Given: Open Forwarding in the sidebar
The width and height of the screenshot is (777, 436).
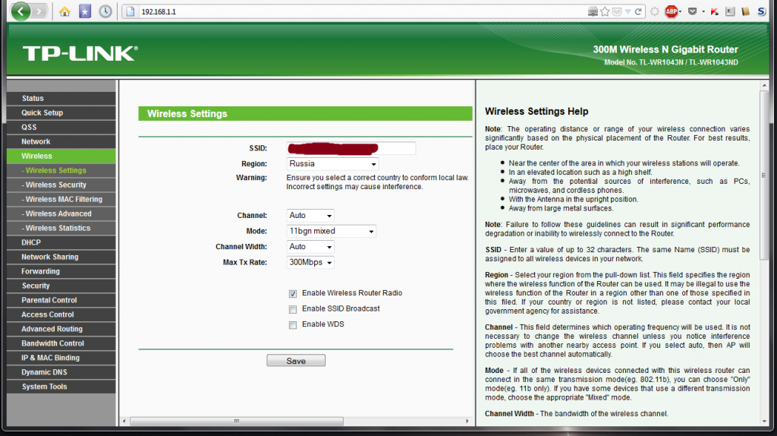Looking at the screenshot, I should point(61,271).
